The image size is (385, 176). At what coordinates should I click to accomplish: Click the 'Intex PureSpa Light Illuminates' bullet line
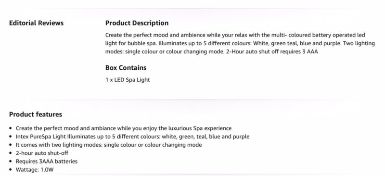pyautogui.click(x=133, y=137)
